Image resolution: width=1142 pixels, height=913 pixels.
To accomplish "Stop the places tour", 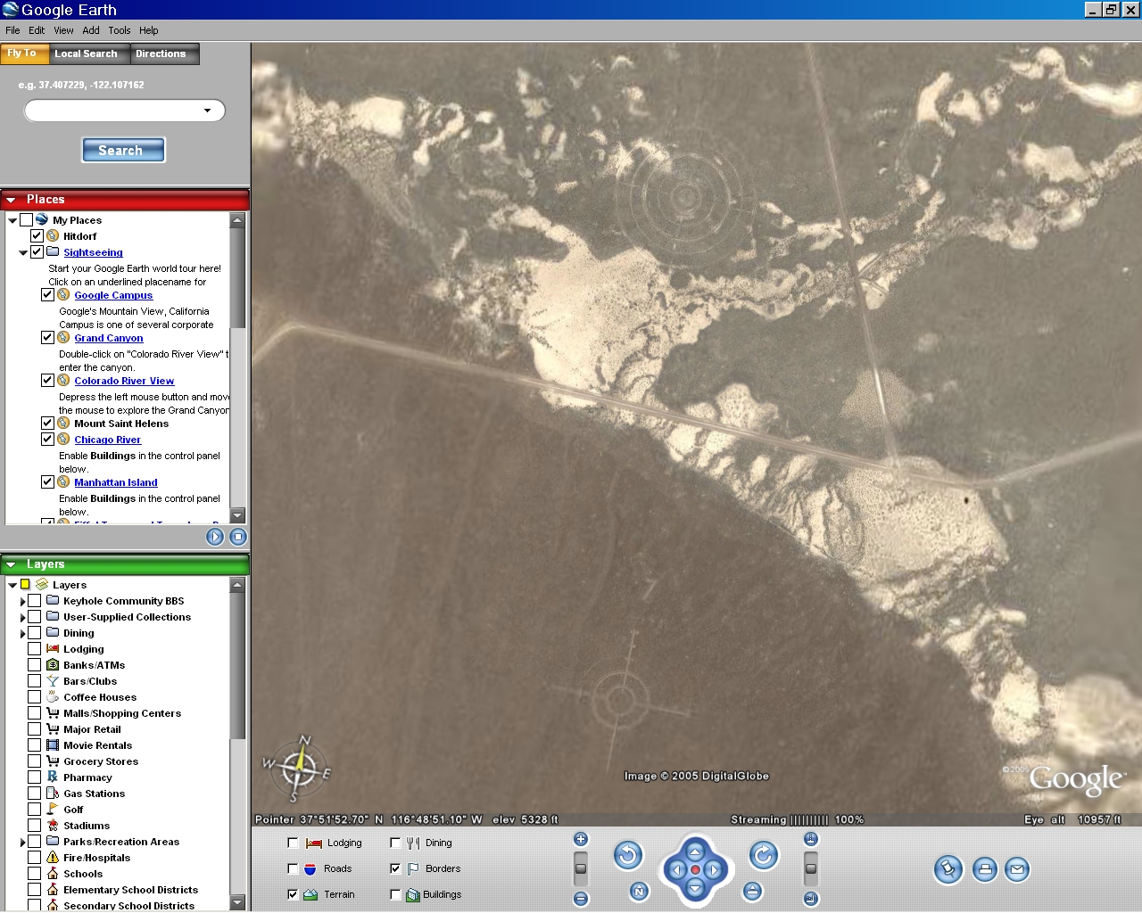I will (238, 537).
